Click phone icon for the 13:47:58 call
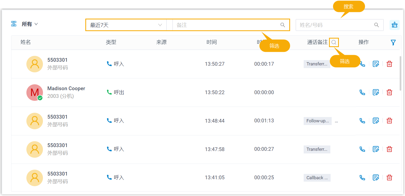The image size is (405, 196). (x=362, y=149)
